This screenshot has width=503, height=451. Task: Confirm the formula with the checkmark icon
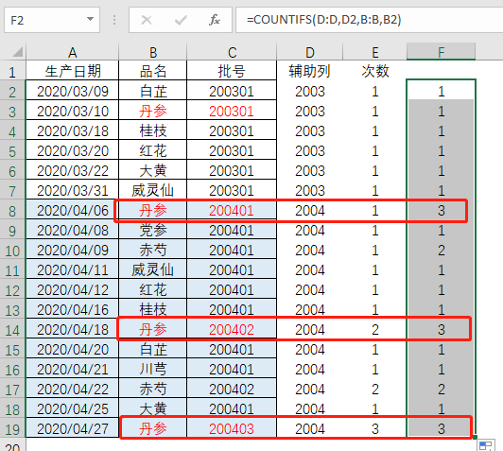[x=181, y=20]
